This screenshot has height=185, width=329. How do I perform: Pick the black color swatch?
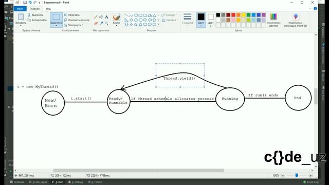click(218, 15)
